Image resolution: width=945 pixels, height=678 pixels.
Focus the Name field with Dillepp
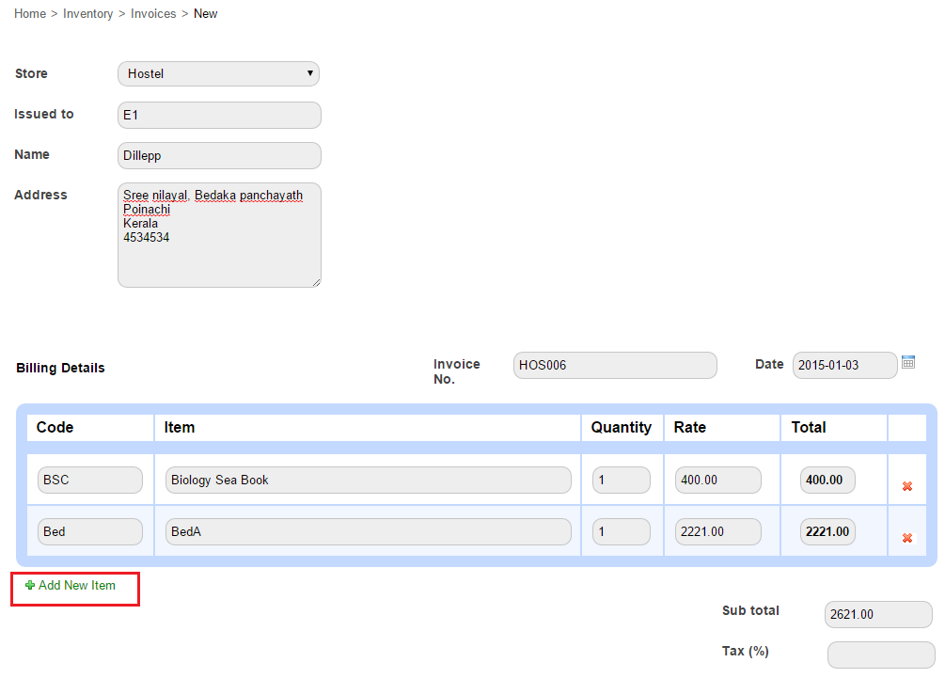219,155
